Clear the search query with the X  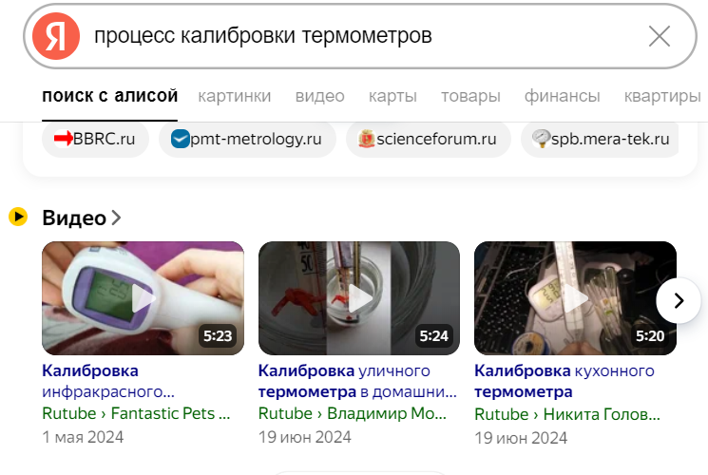point(660,36)
